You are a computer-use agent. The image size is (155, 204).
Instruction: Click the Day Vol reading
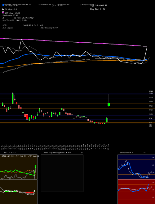tap(97, 9)
